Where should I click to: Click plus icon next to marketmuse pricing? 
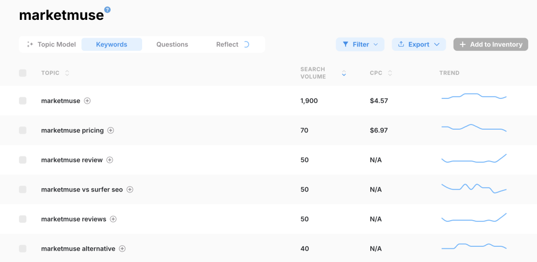(111, 130)
